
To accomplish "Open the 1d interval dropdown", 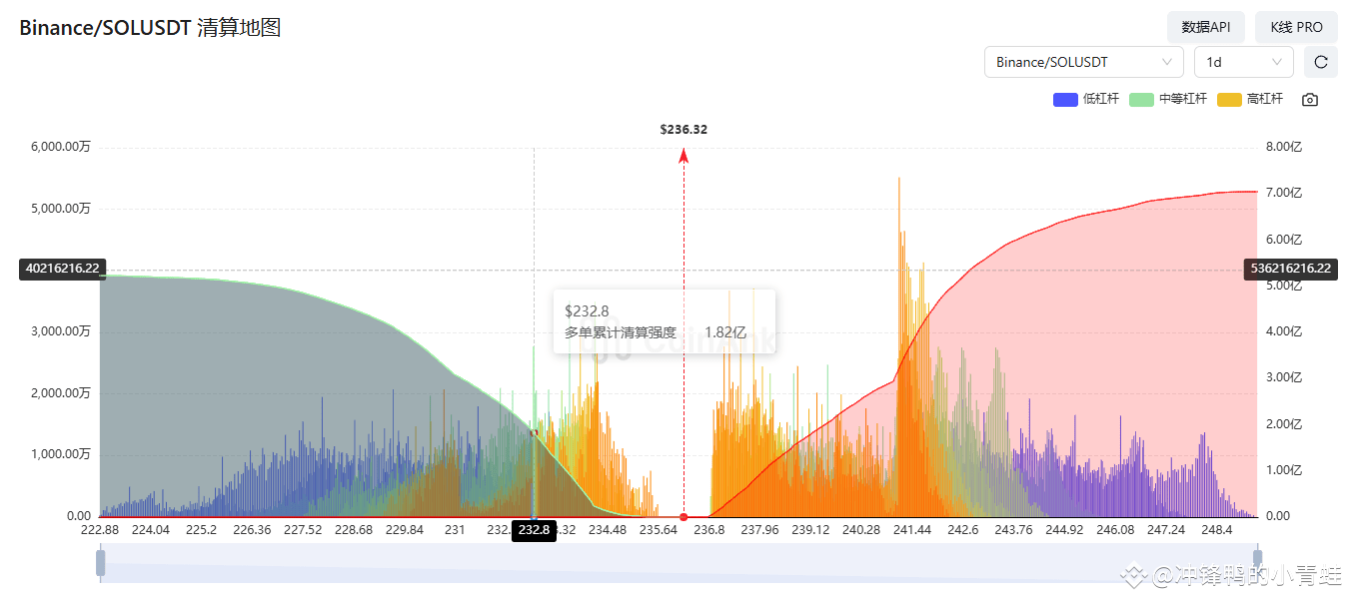I will coord(1243,62).
